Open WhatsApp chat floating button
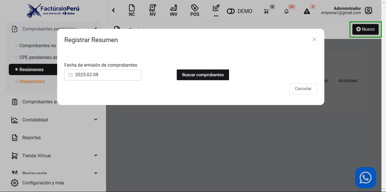Screen dimensions: 386x192 point(366,178)
